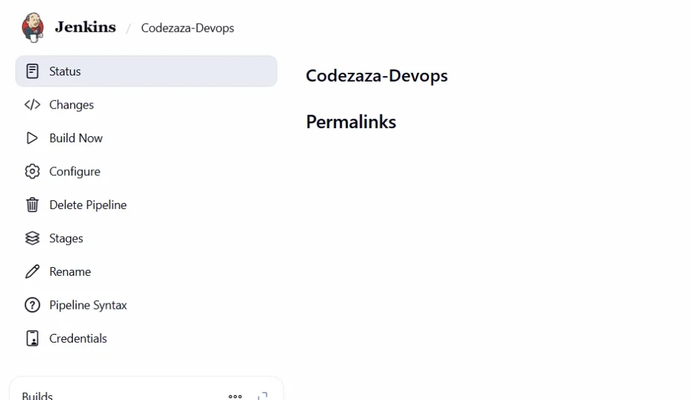Viewport: 691px width, 400px height.
Task: Click the Build Now play icon
Action: tap(32, 138)
